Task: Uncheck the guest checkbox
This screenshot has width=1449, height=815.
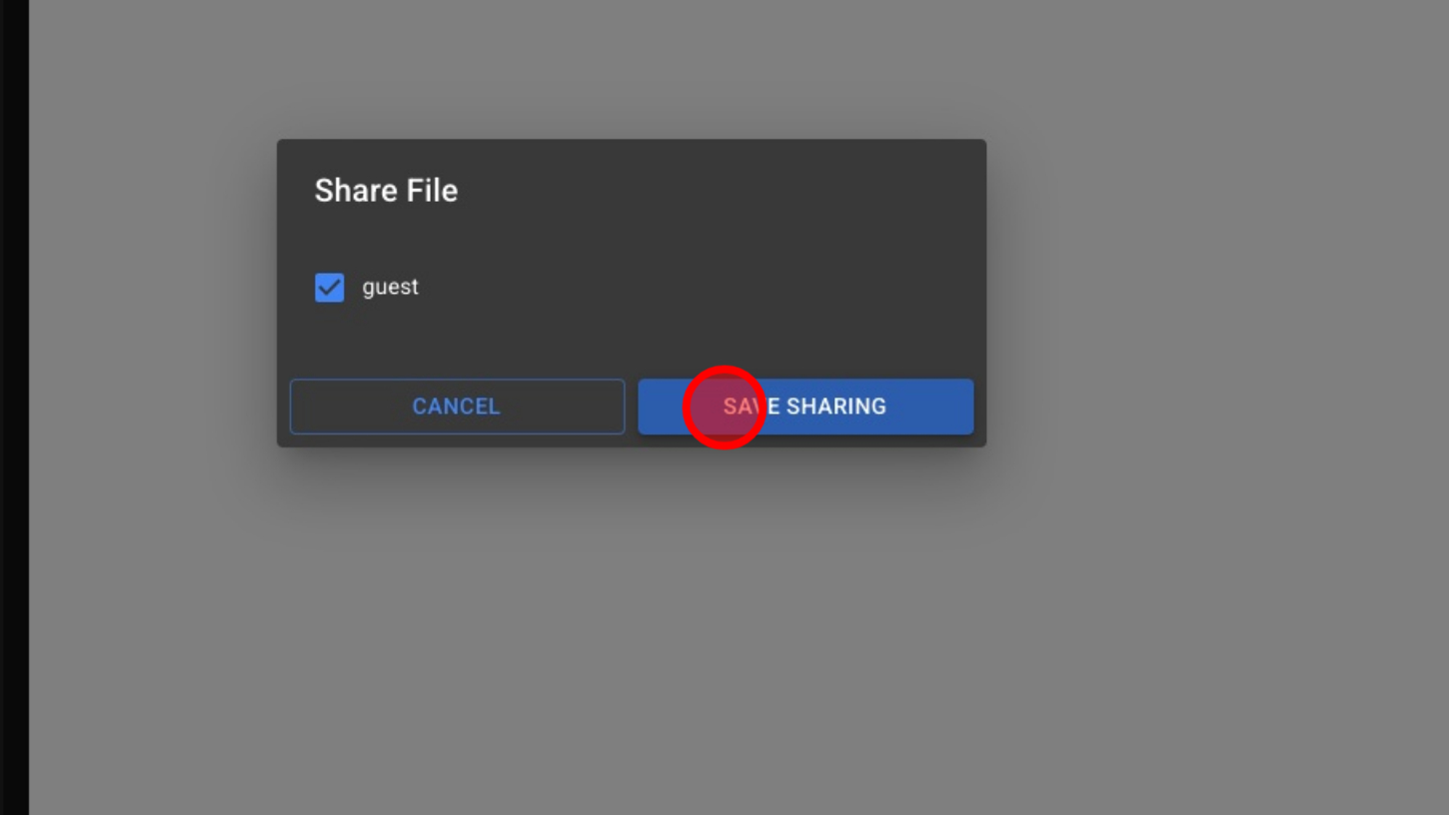Action: point(330,288)
